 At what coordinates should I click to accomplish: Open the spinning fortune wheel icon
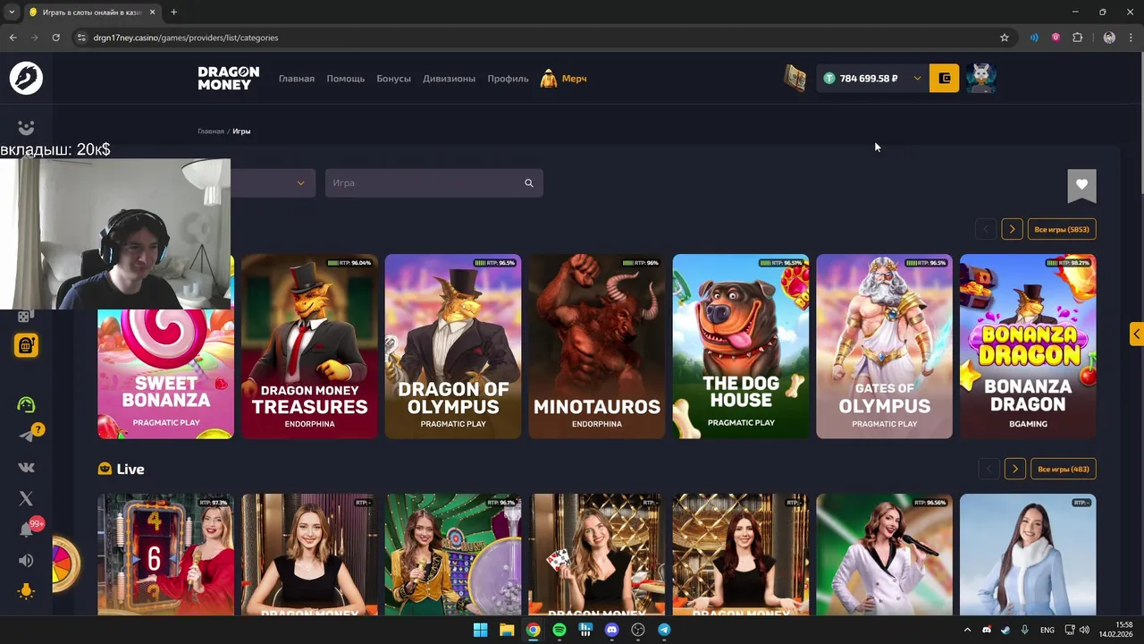(65, 563)
